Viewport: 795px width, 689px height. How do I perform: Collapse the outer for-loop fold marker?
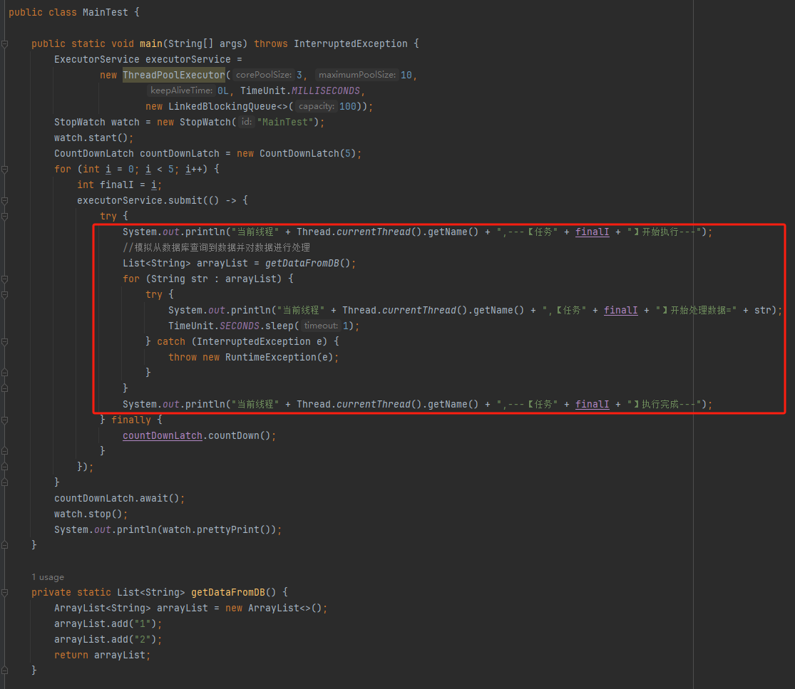(x=4, y=169)
